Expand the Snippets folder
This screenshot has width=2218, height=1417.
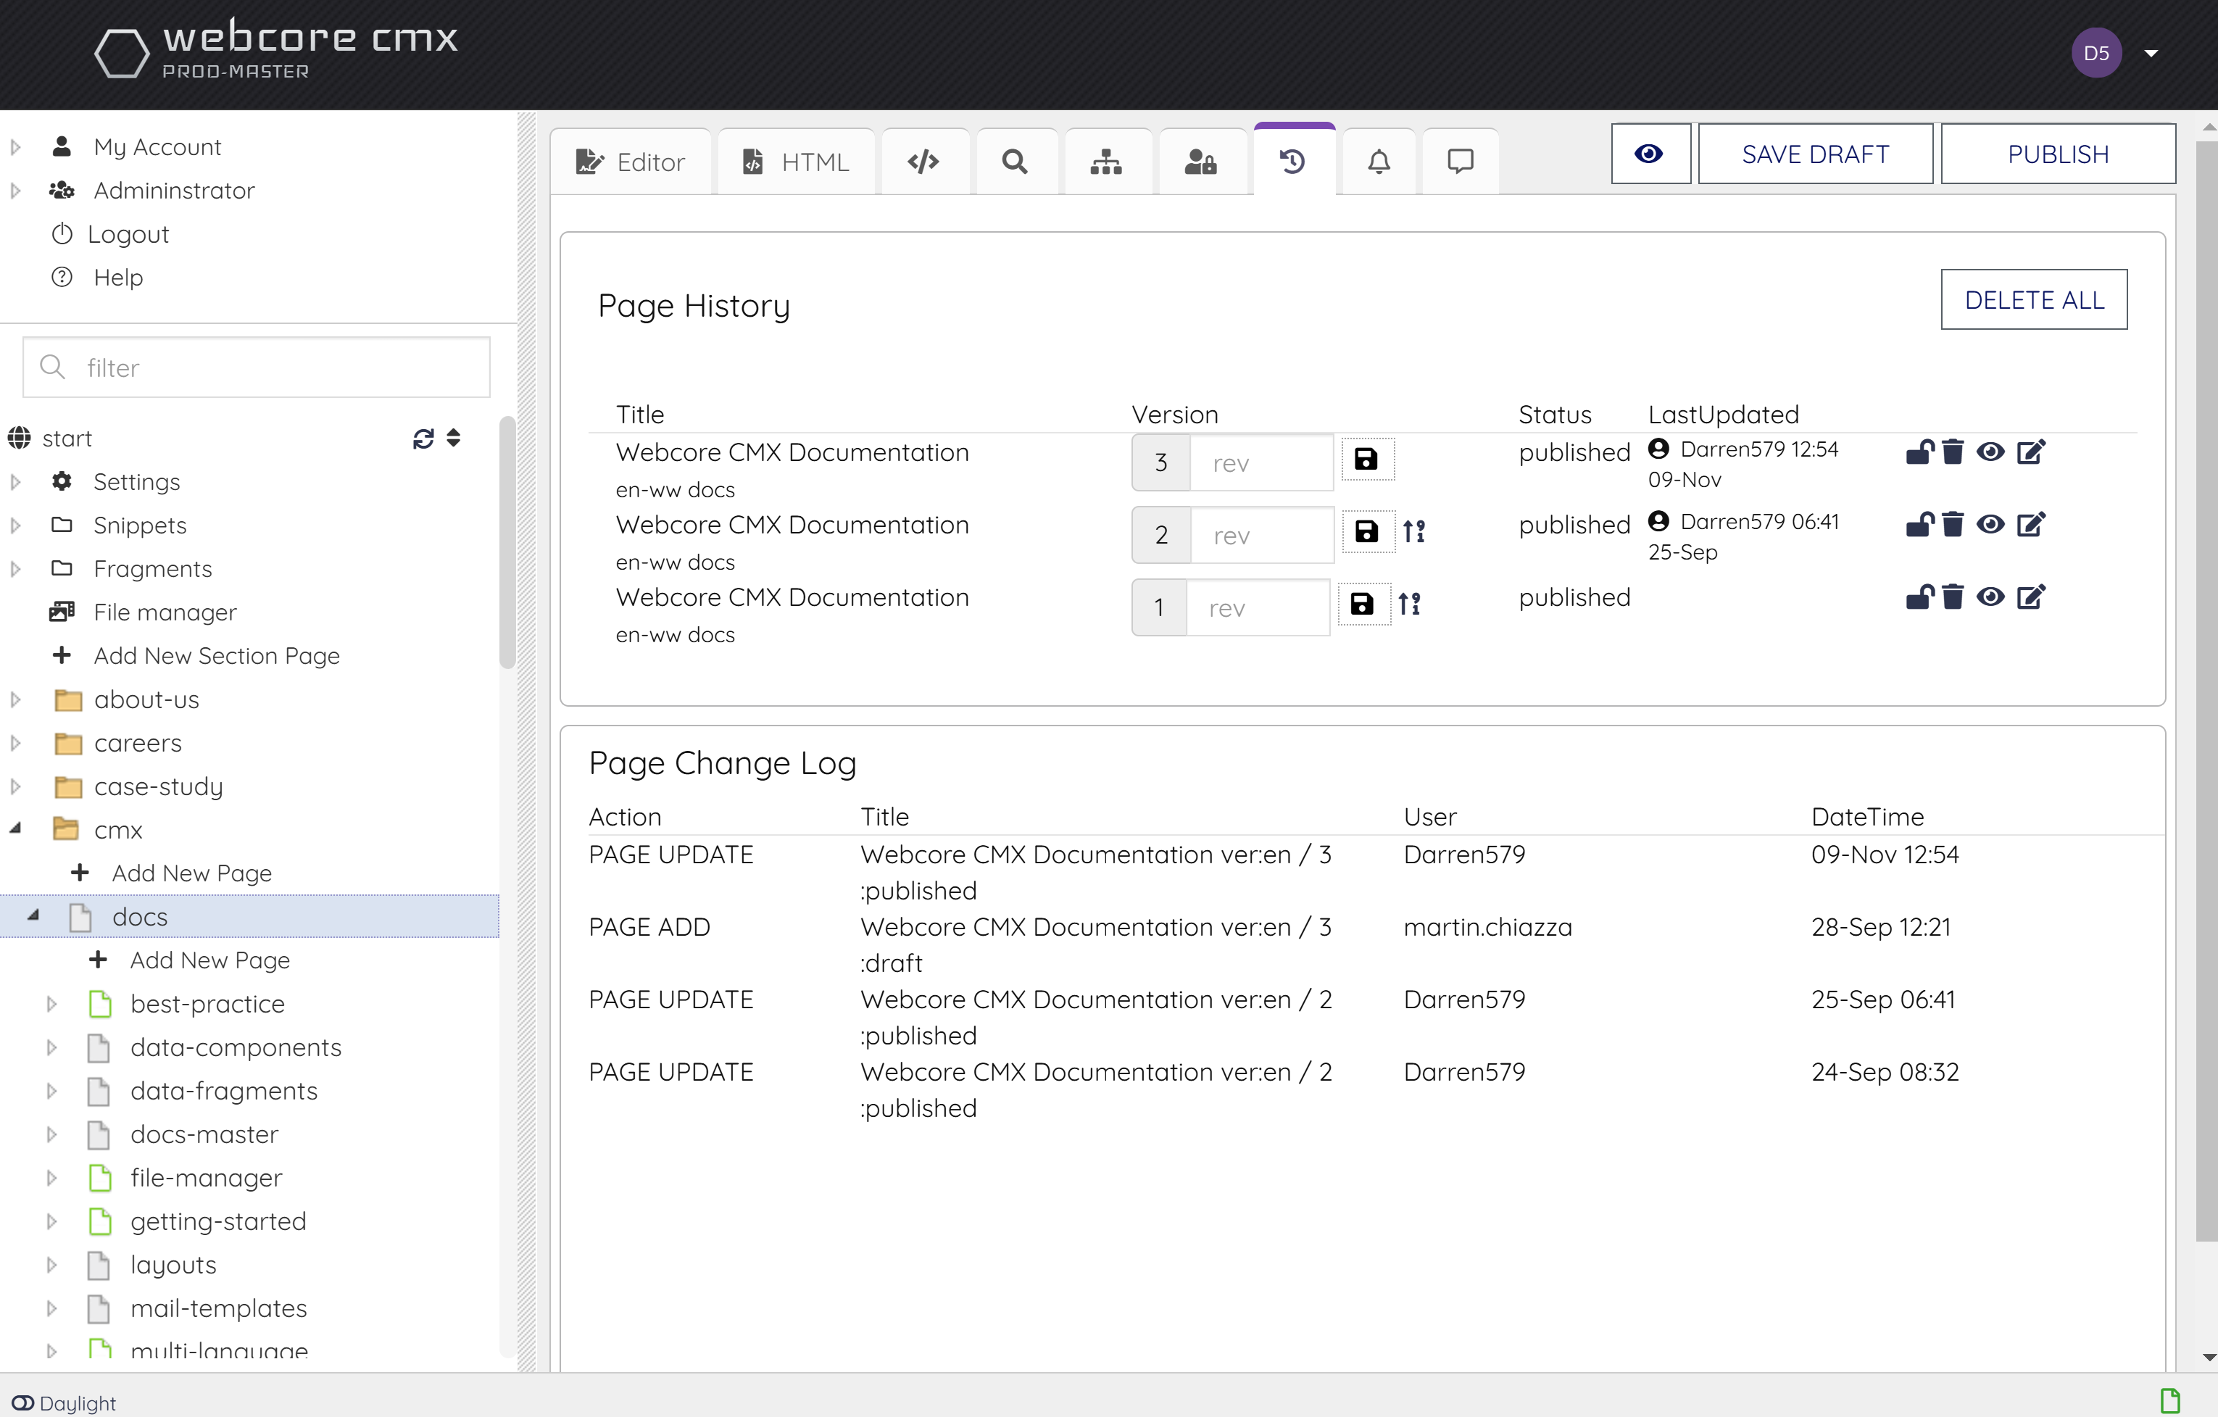[x=14, y=525]
